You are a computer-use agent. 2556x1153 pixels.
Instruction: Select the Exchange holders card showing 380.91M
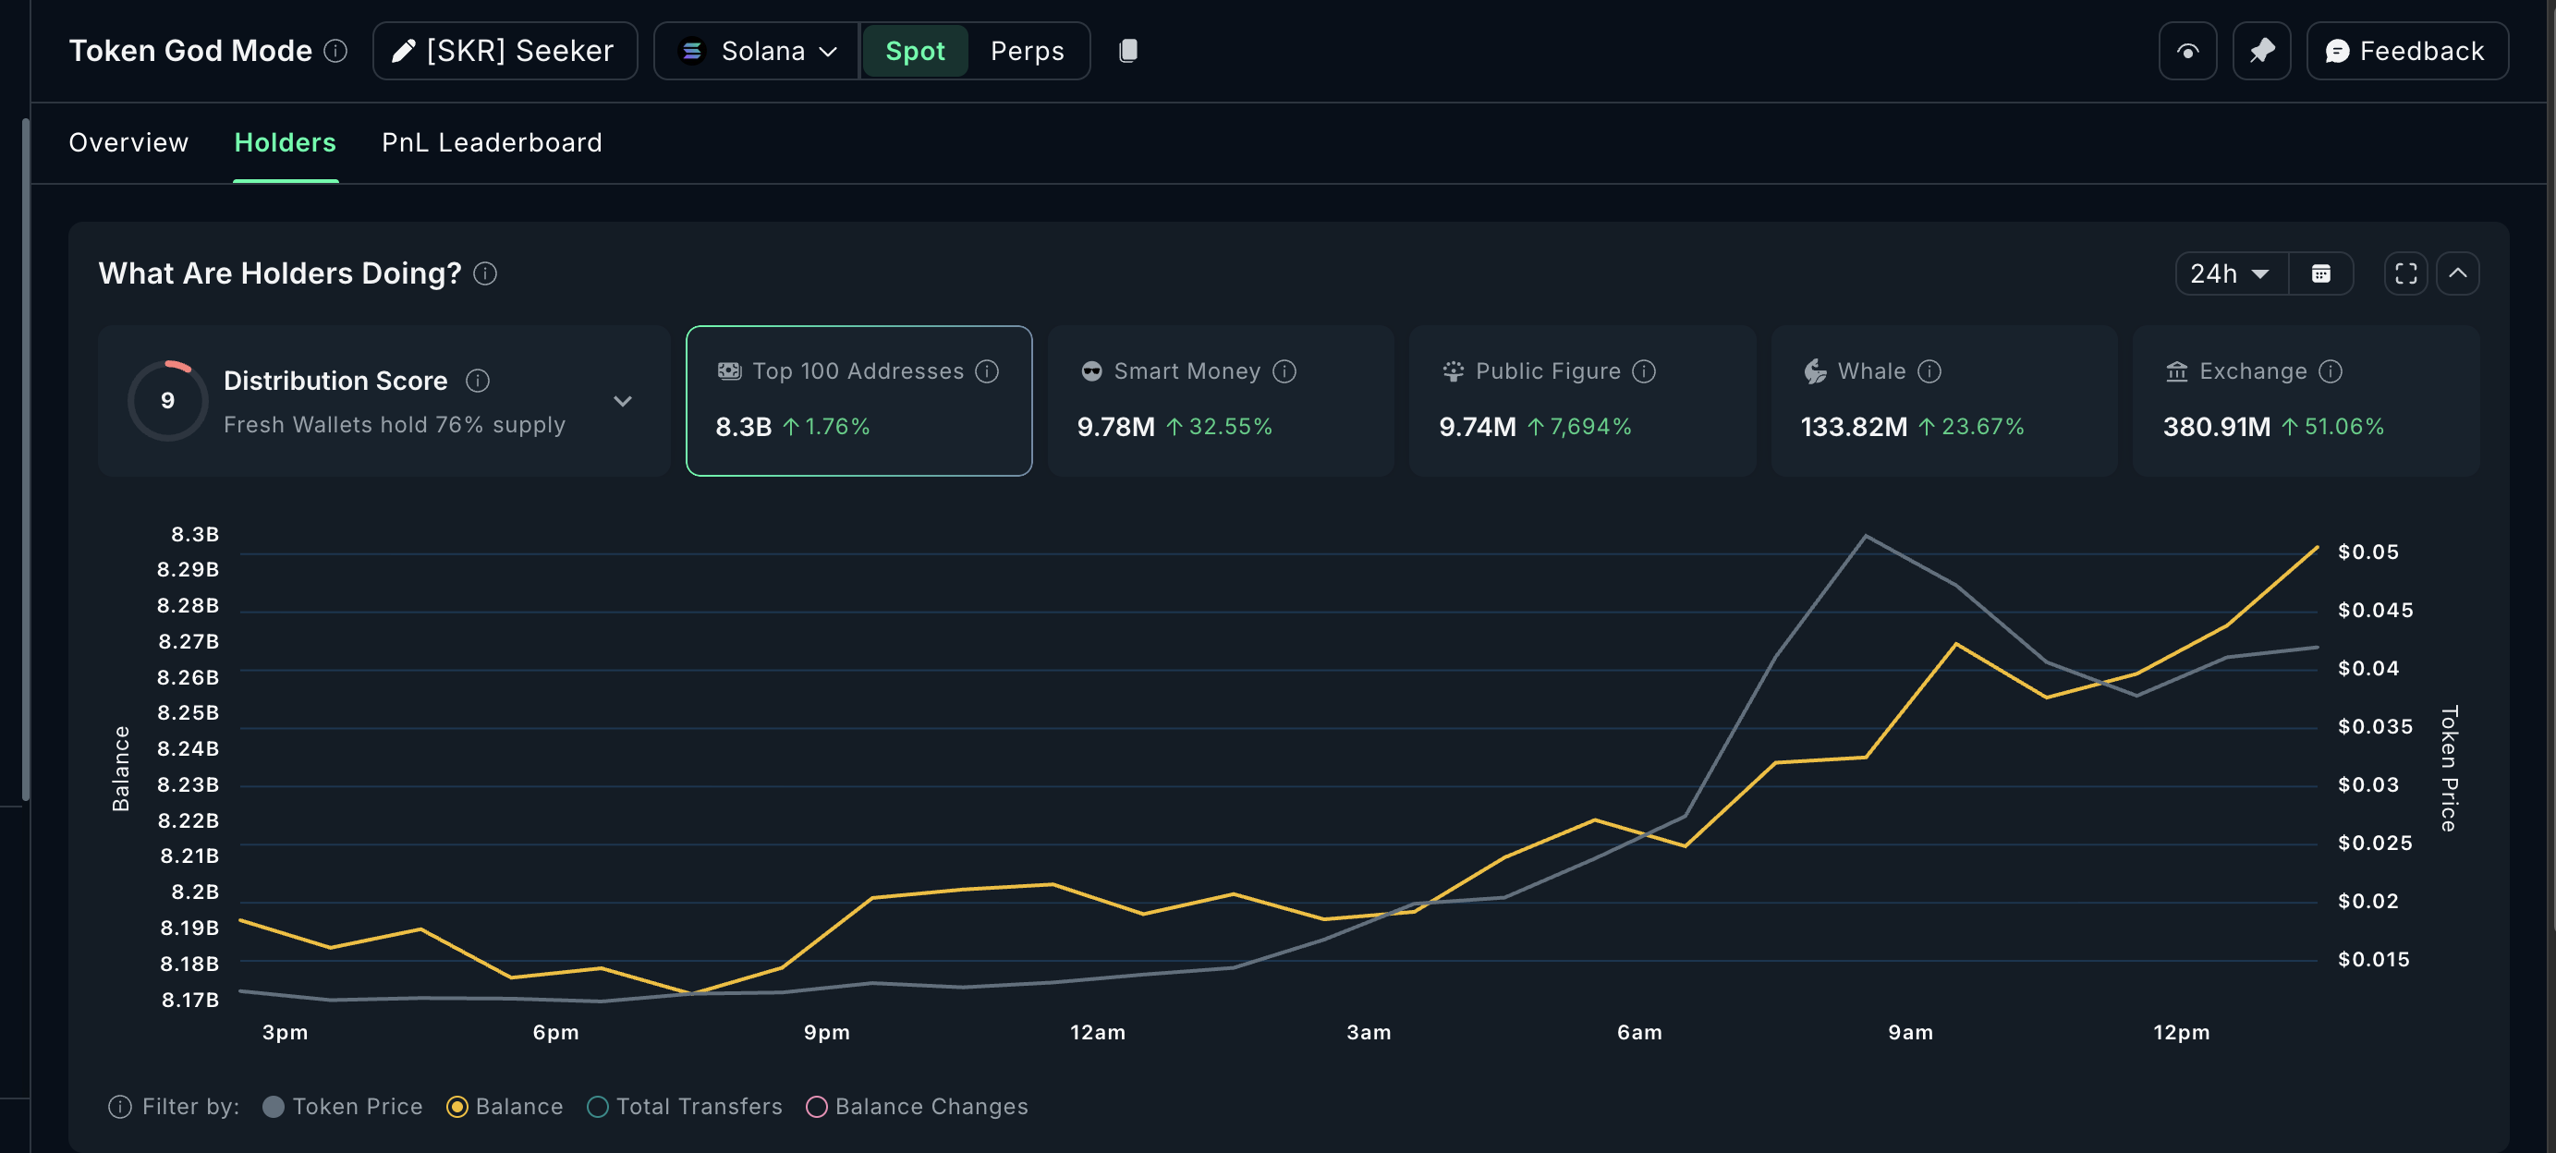click(2306, 401)
